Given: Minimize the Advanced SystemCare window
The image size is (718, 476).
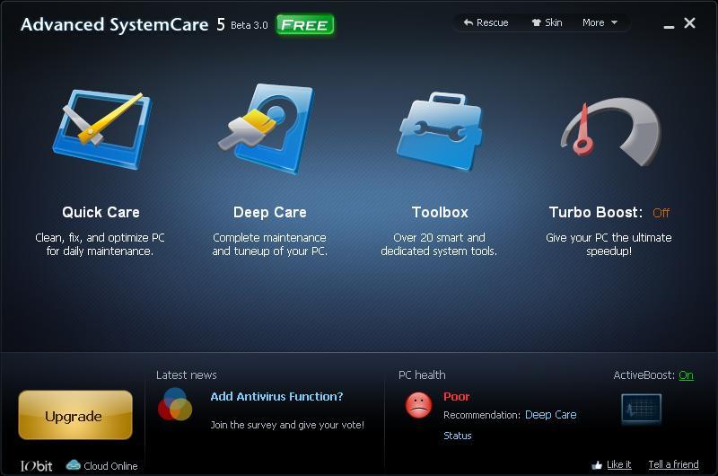Looking at the screenshot, I should [x=669, y=26].
